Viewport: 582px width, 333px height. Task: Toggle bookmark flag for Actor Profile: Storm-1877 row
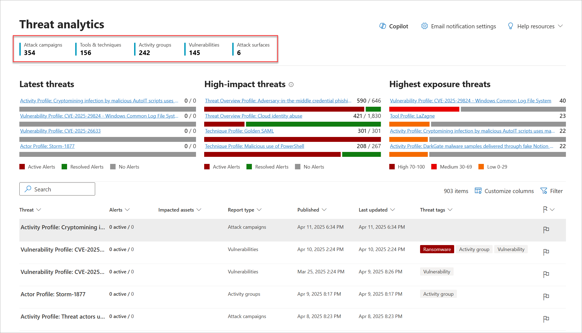[x=546, y=297]
